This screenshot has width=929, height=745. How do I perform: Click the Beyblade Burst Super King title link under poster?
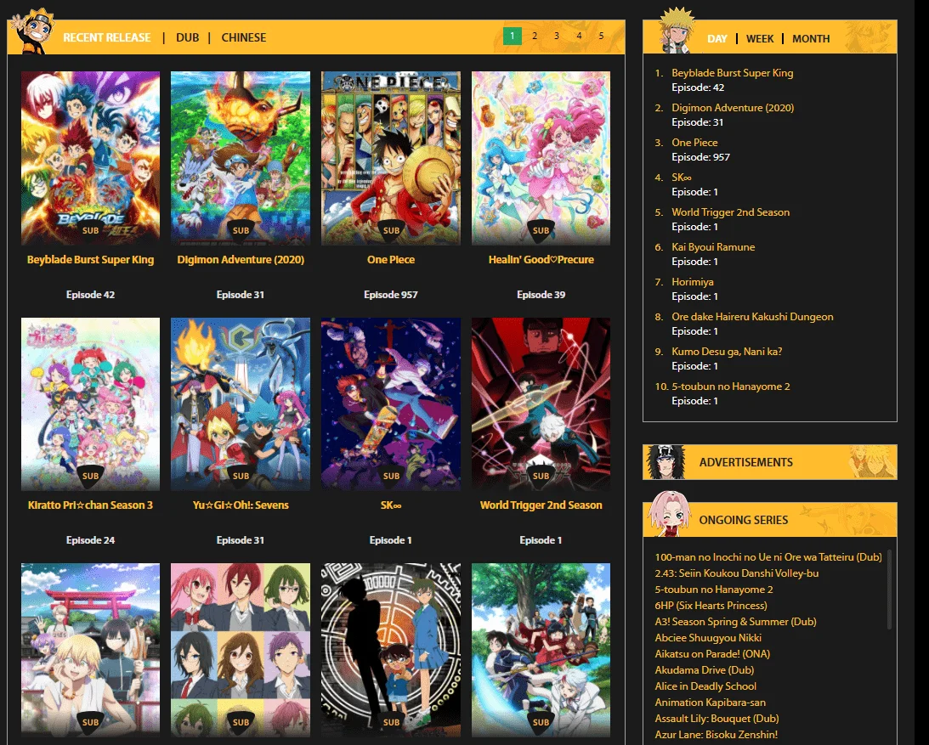(91, 259)
